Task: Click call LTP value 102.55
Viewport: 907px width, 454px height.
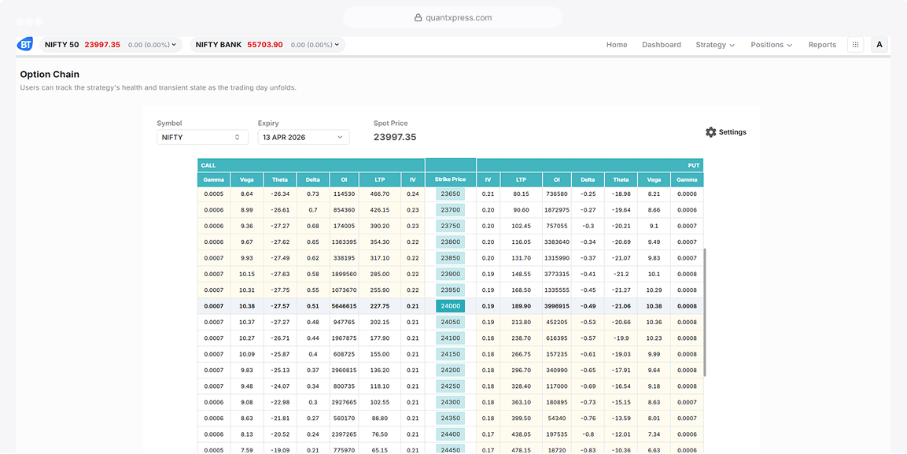Action: pyautogui.click(x=379, y=403)
